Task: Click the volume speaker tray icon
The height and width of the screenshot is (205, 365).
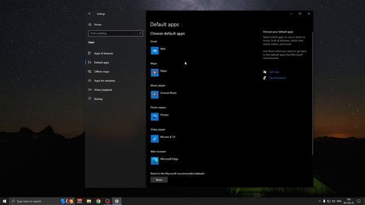Action: coord(334,201)
